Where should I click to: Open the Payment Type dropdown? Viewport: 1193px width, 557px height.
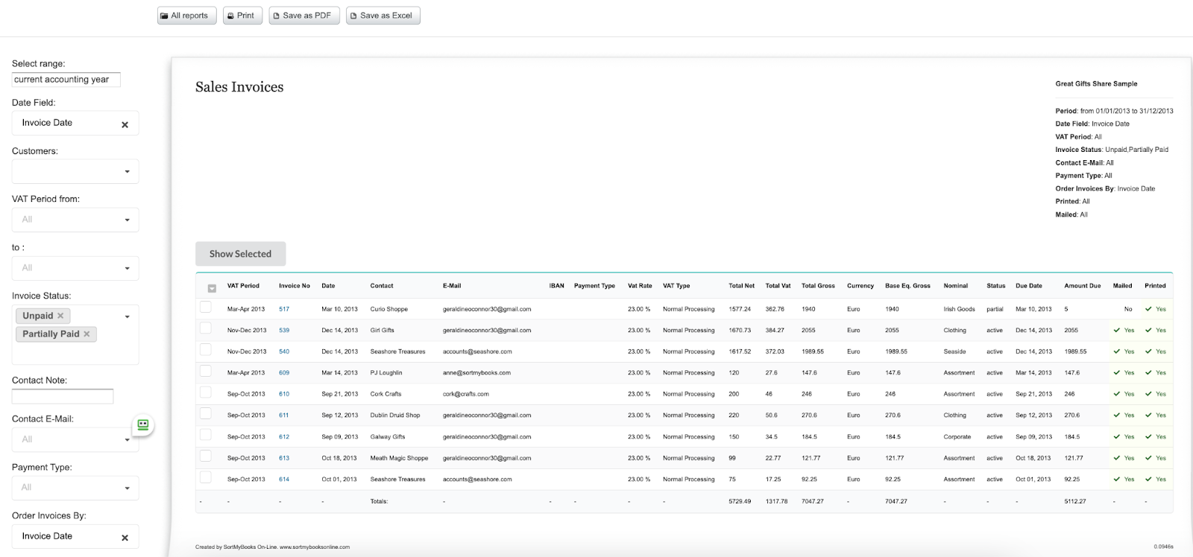point(75,488)
